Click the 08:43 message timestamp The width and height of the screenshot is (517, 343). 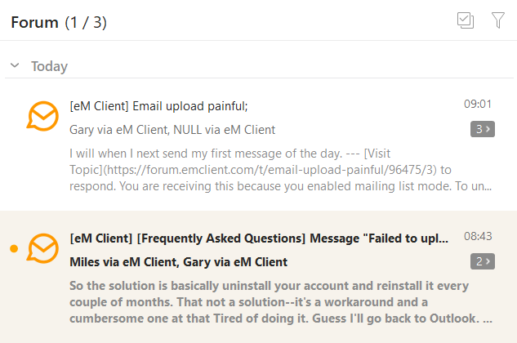478,237
